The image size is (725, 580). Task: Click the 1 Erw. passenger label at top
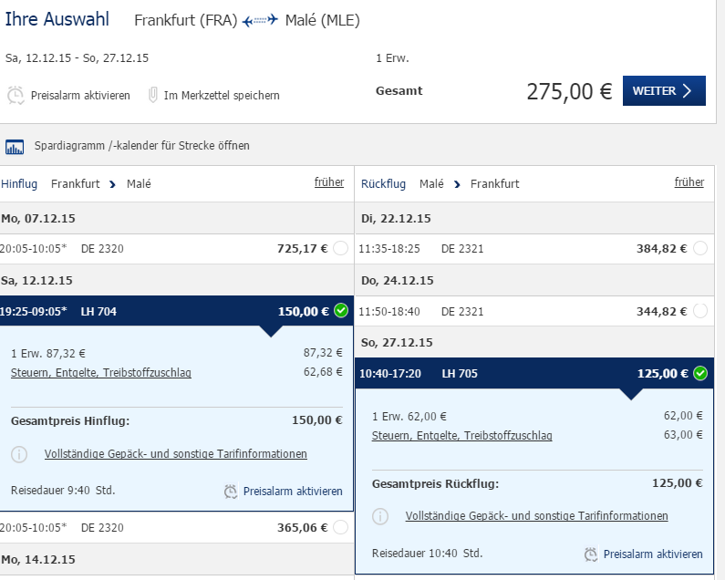pyautogui.click(x=392, y=58)
